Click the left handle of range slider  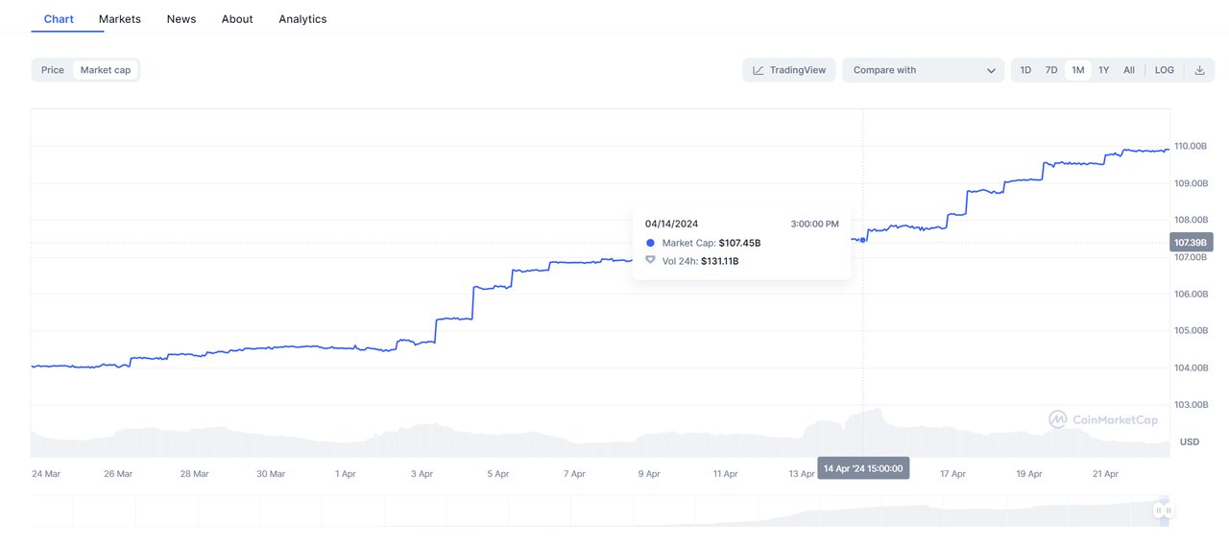1158,510
